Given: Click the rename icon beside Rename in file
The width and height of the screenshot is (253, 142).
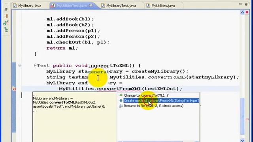Looking at the screenshot, I should (121, 106).
